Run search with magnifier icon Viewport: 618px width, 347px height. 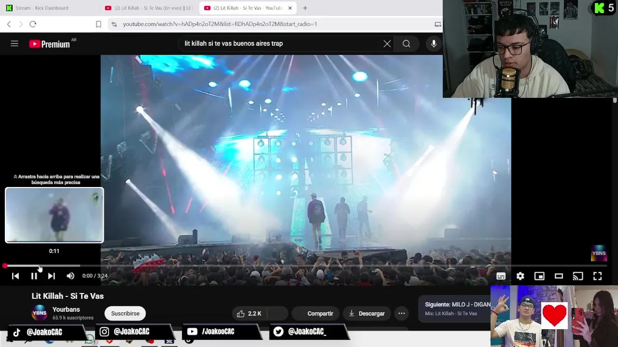click(x=407, y=44)
